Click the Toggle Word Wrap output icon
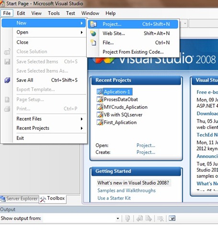Viewport: 218px width, 230px height. click(172, 218)
